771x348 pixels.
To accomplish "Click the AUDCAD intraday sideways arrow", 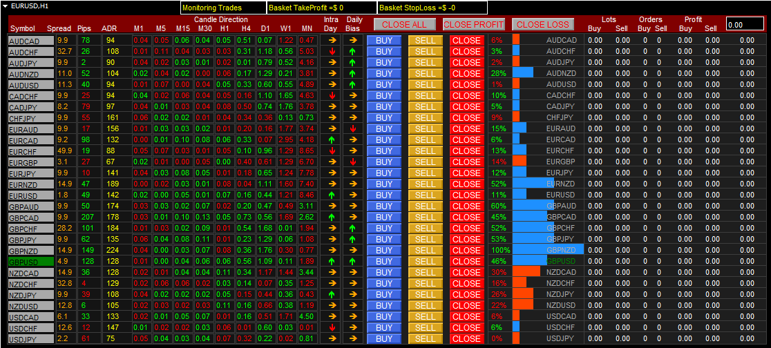I will 332,40.
